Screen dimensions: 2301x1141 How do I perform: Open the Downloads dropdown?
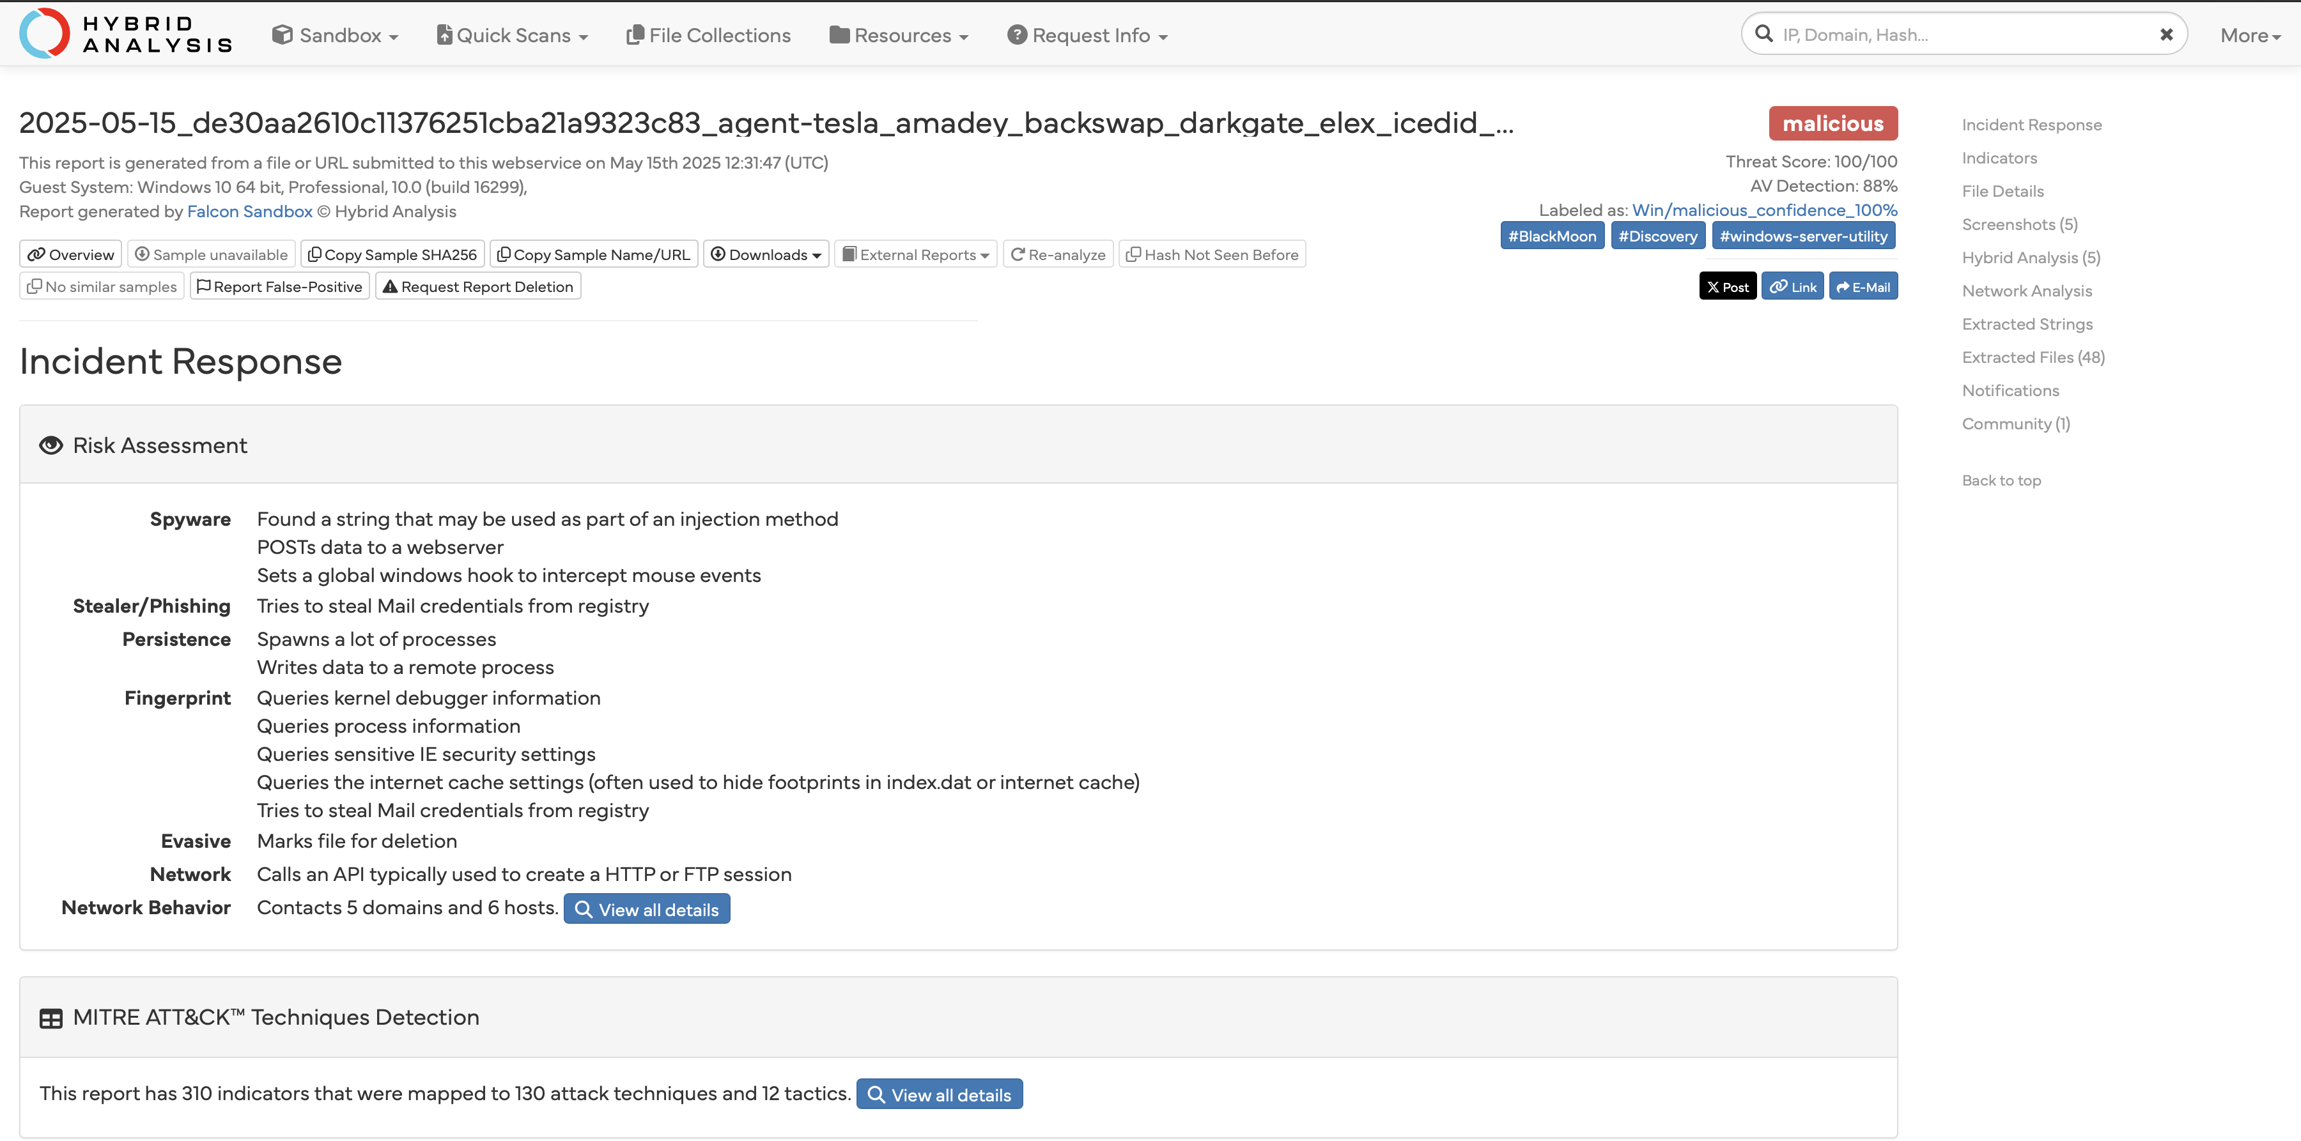point(766,254)
